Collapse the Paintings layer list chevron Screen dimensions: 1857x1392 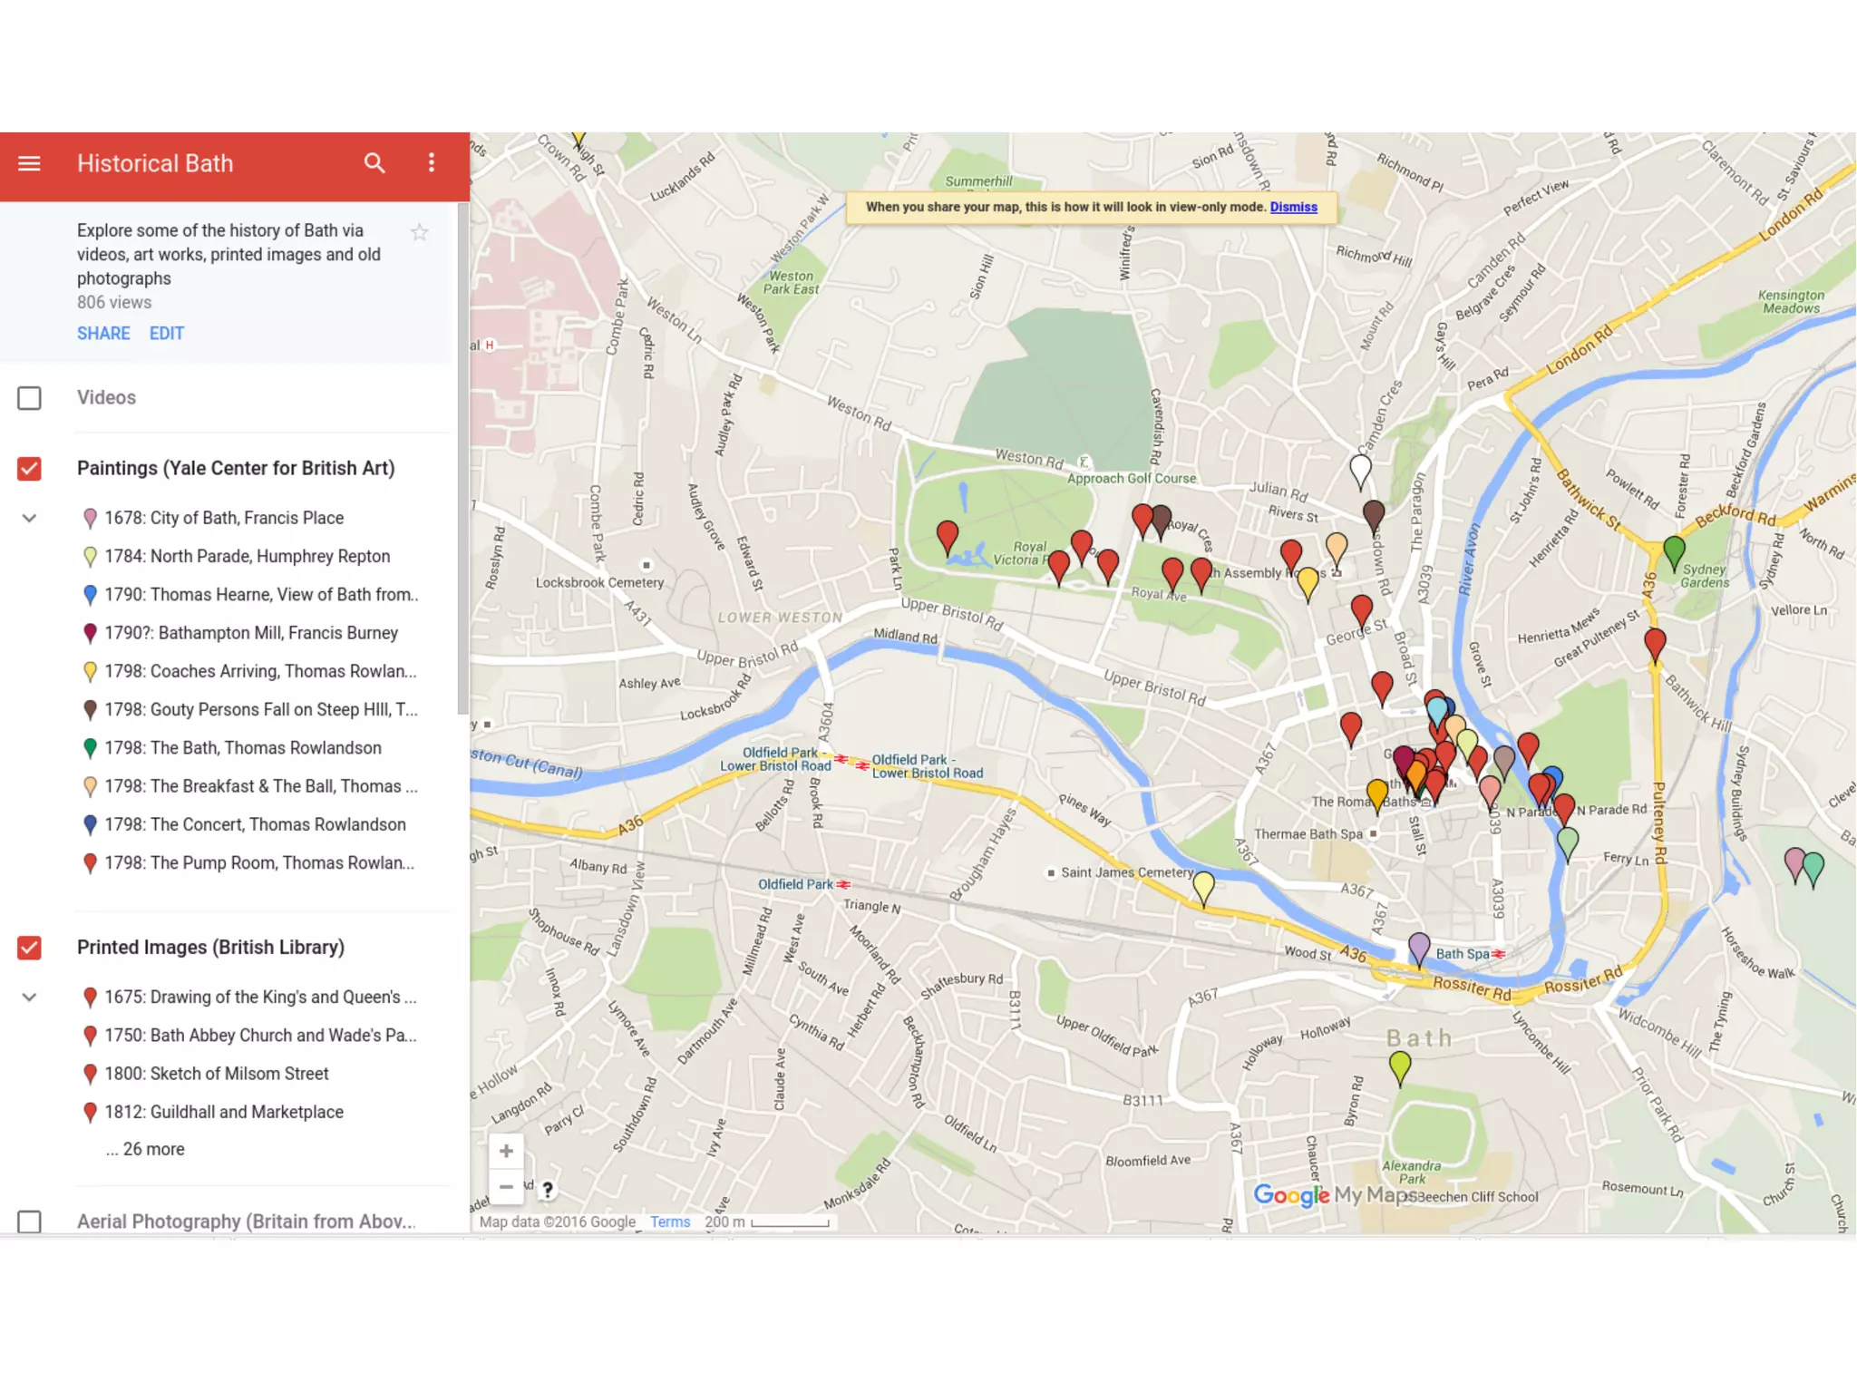tap(29, 519)
